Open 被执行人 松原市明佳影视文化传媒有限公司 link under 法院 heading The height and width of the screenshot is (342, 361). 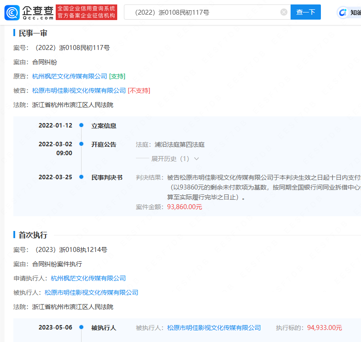[91, 293]
